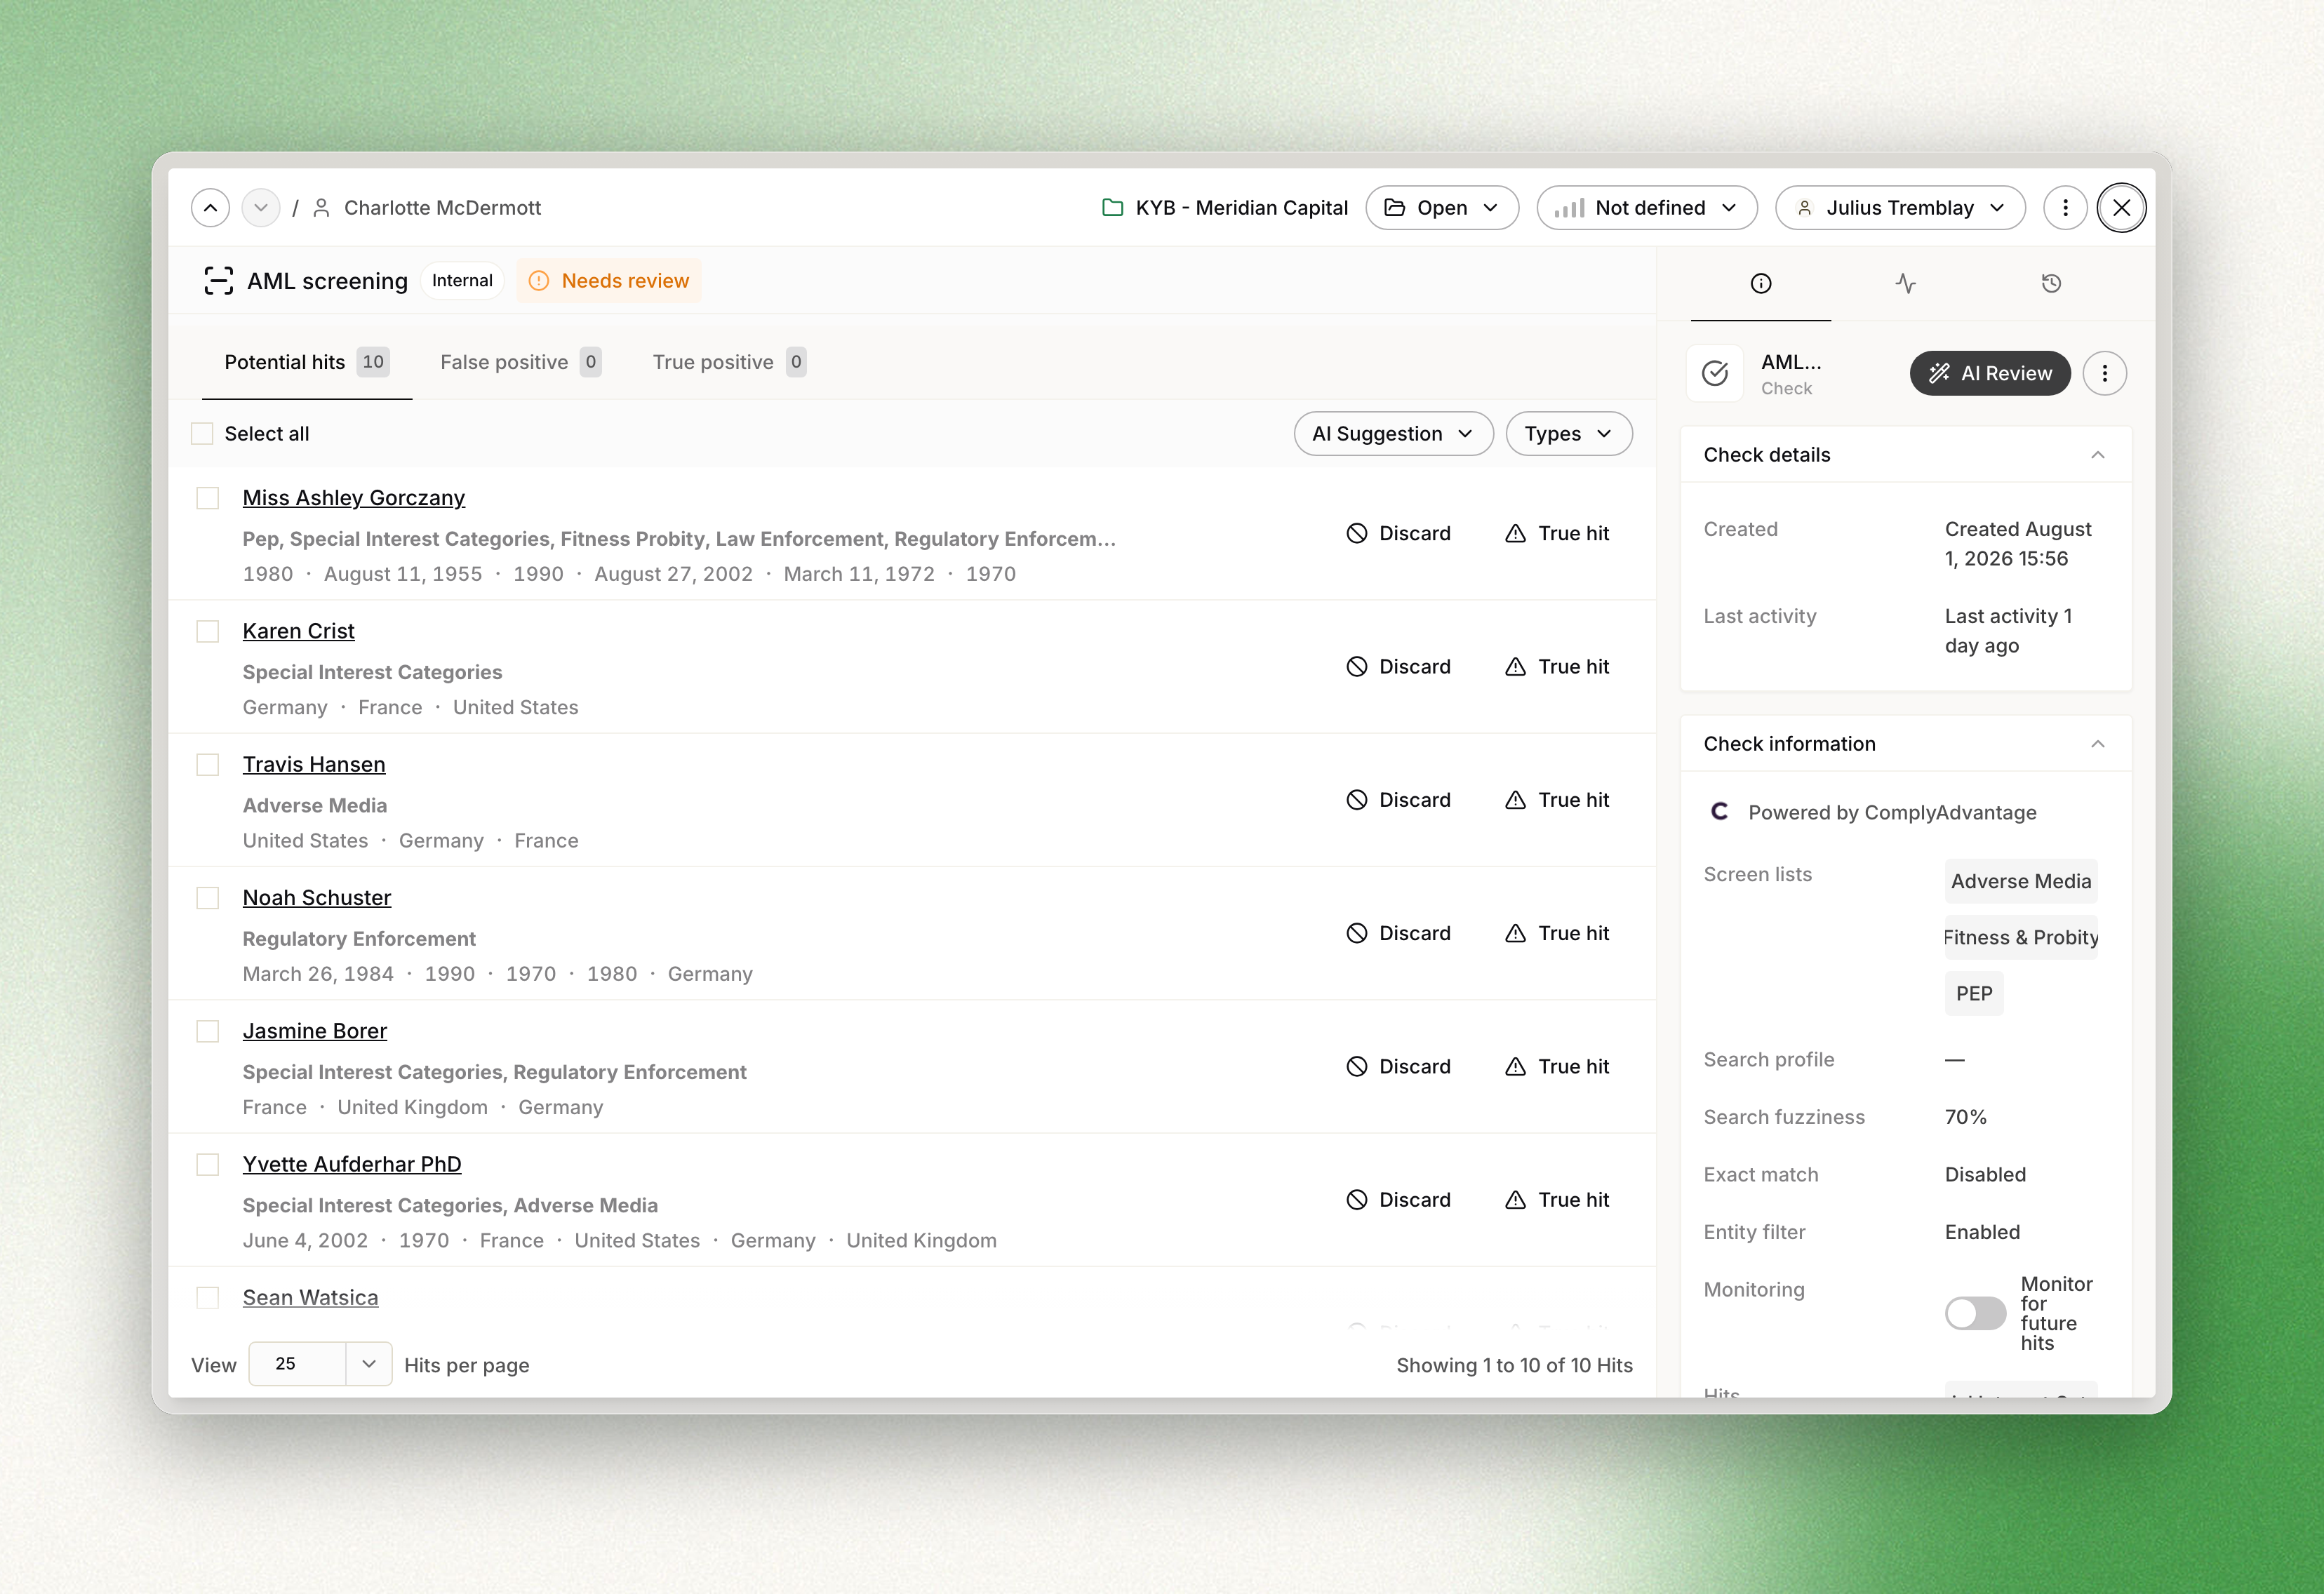Viewport: 2324px width, 1594px height.
Task: Check the Select all checkbox
Action: coord(202,434)
